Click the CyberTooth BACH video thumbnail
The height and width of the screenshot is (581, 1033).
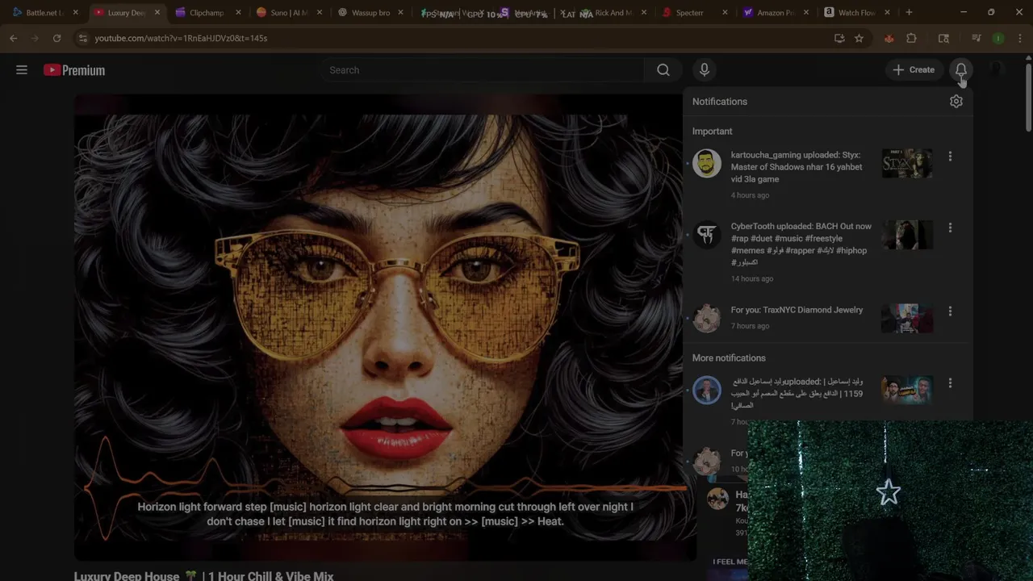(907, 235)
